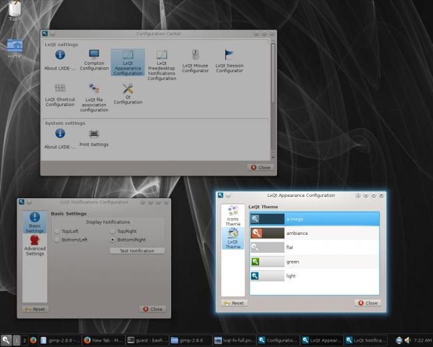Switch to Icons Theme section
The height and width of the screenshot is (347, 433).
pyautogui.click(x=233, y=216)
